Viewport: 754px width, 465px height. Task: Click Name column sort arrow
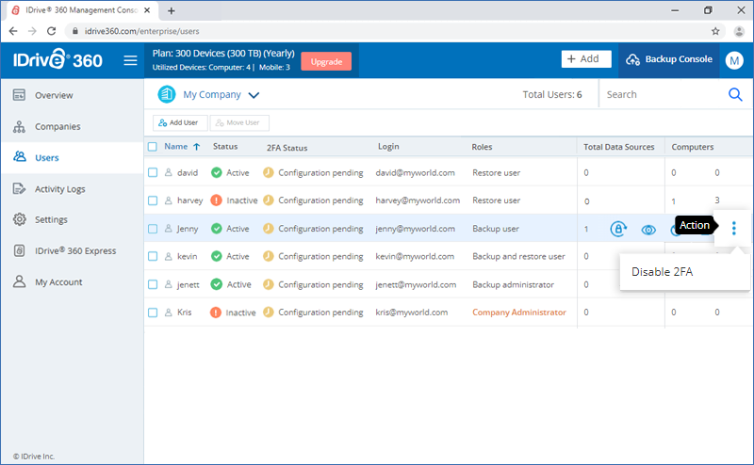tap(197, 147)
